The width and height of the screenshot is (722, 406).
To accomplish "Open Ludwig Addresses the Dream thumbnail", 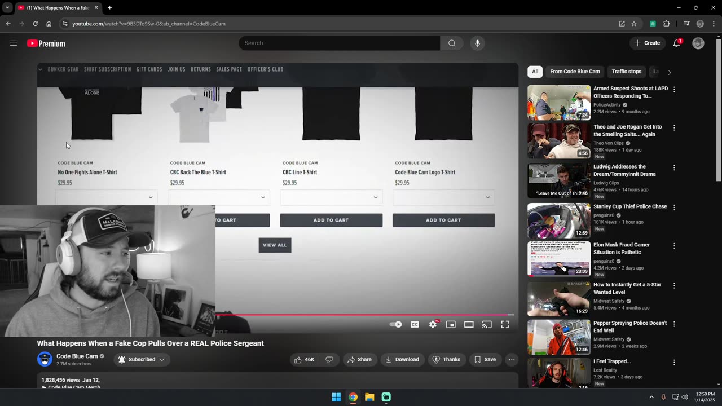I will 559,180.
